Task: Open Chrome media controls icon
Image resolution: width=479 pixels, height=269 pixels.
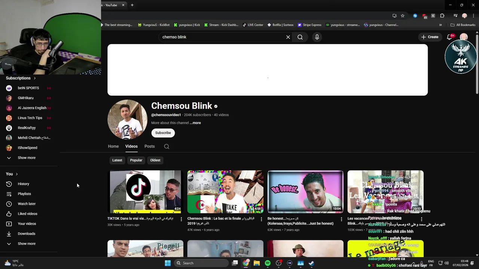Action: click(455, 16)
